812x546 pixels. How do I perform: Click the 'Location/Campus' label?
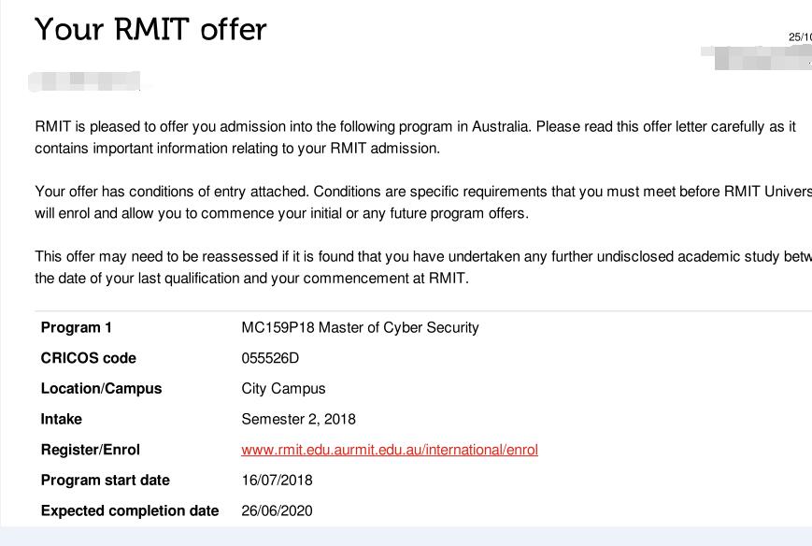tap(101, 389)
